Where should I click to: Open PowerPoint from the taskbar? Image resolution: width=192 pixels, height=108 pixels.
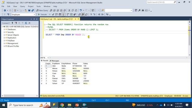[77, 105]
